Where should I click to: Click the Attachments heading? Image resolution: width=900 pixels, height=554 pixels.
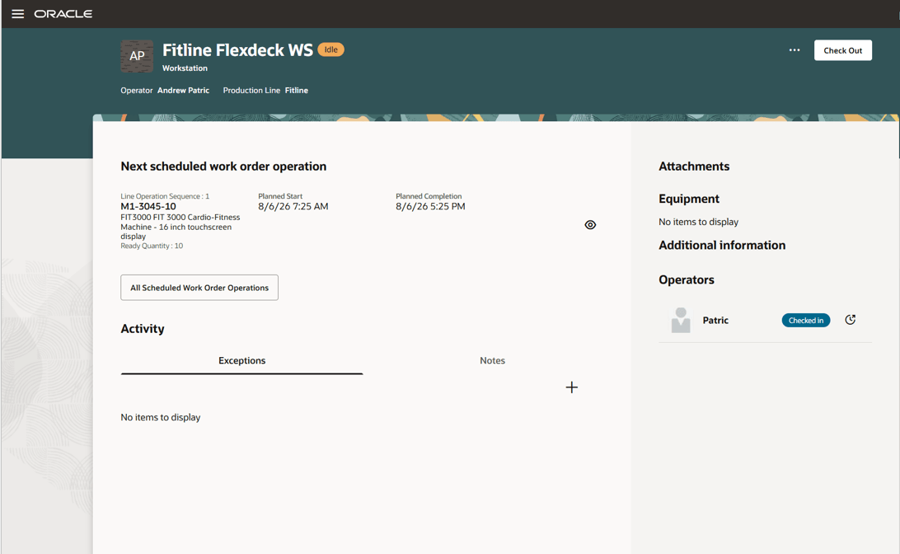point(694,167)
